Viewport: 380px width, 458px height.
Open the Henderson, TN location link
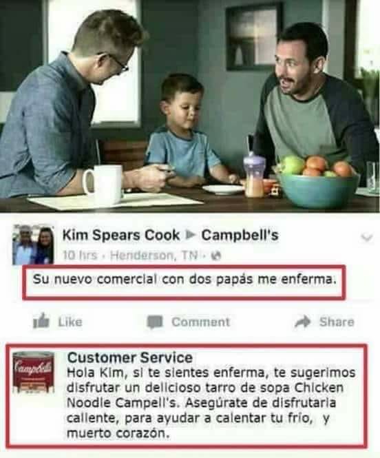pyautogui.click(x=154, y=256)
